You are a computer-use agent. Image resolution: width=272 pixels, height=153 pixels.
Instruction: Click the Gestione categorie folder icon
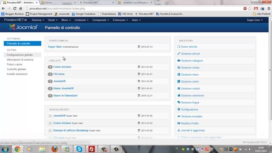point(179,60)
